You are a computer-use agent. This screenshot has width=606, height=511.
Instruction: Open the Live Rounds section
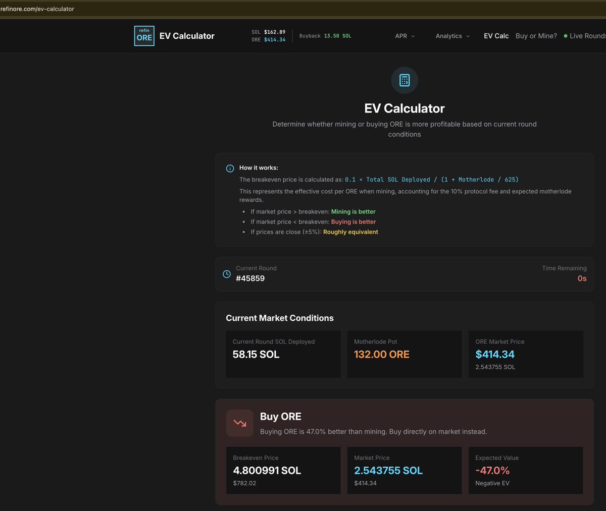(x=588, y=36)
